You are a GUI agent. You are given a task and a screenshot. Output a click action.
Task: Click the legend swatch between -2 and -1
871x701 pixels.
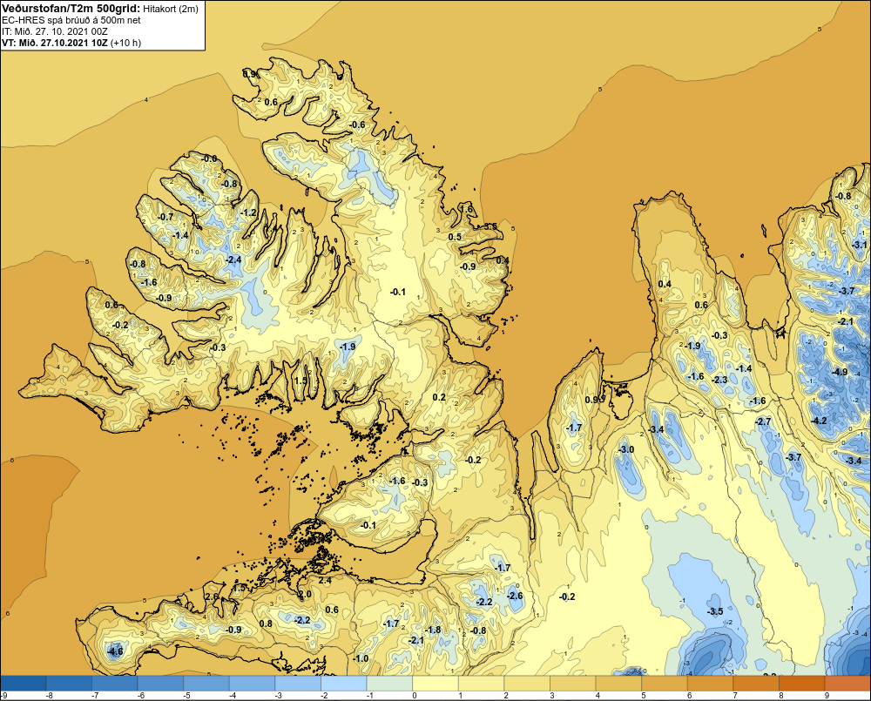click(x=344, y=684)
